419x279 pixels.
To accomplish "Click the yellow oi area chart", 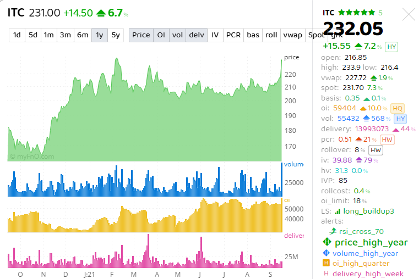I will (145, 215).
